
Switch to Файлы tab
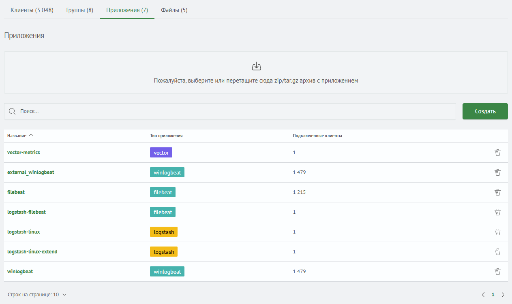tap(174, 10)
